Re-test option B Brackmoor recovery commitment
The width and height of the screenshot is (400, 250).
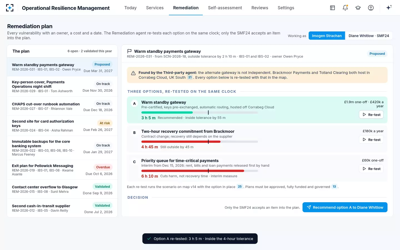[x=371, y=140]
